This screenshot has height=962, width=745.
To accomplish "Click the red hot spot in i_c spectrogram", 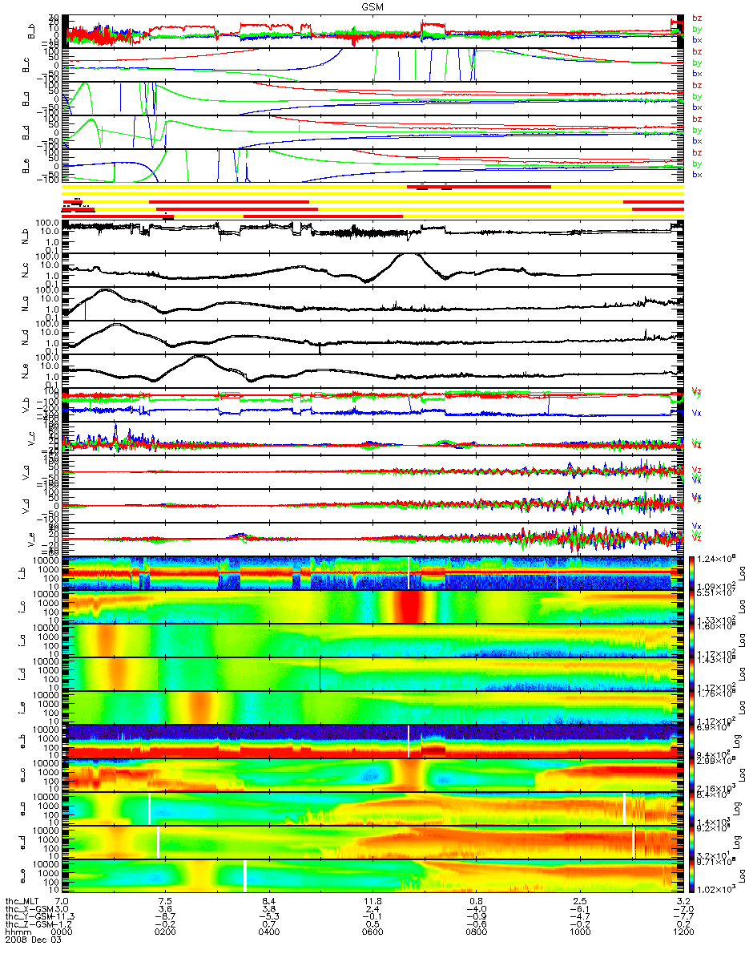I will 410,606.
